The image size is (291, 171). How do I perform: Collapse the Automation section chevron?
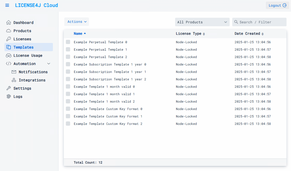tap(49, 64)
